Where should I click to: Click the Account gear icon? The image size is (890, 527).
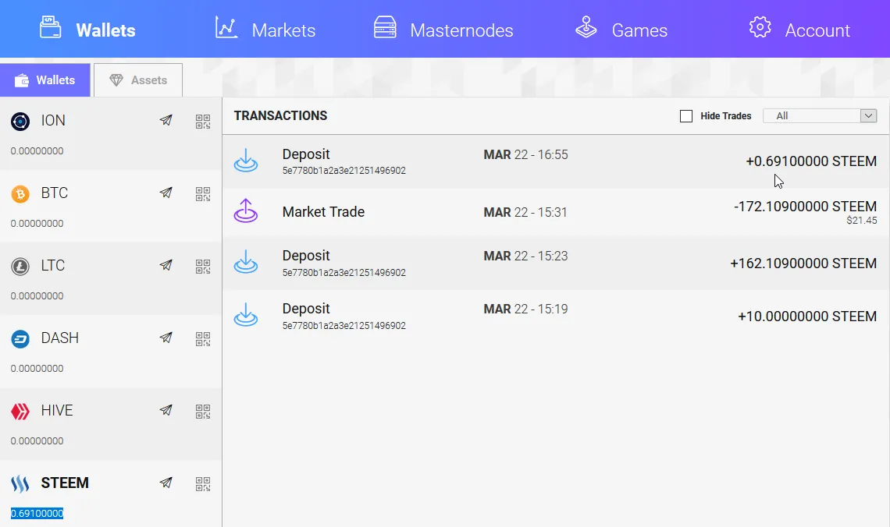760,27
